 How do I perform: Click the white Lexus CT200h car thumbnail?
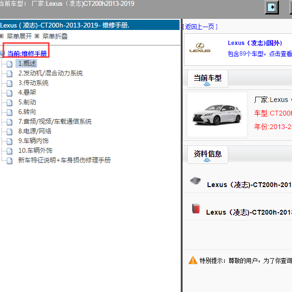tap(217, 115)
